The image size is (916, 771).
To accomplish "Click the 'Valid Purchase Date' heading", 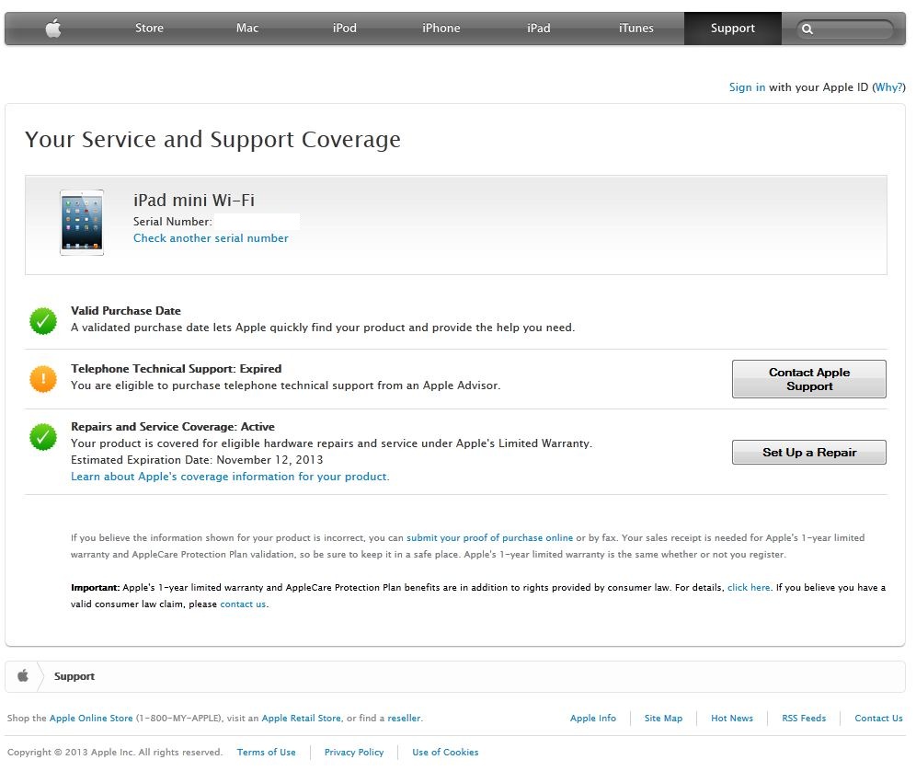I will point(126,311).
